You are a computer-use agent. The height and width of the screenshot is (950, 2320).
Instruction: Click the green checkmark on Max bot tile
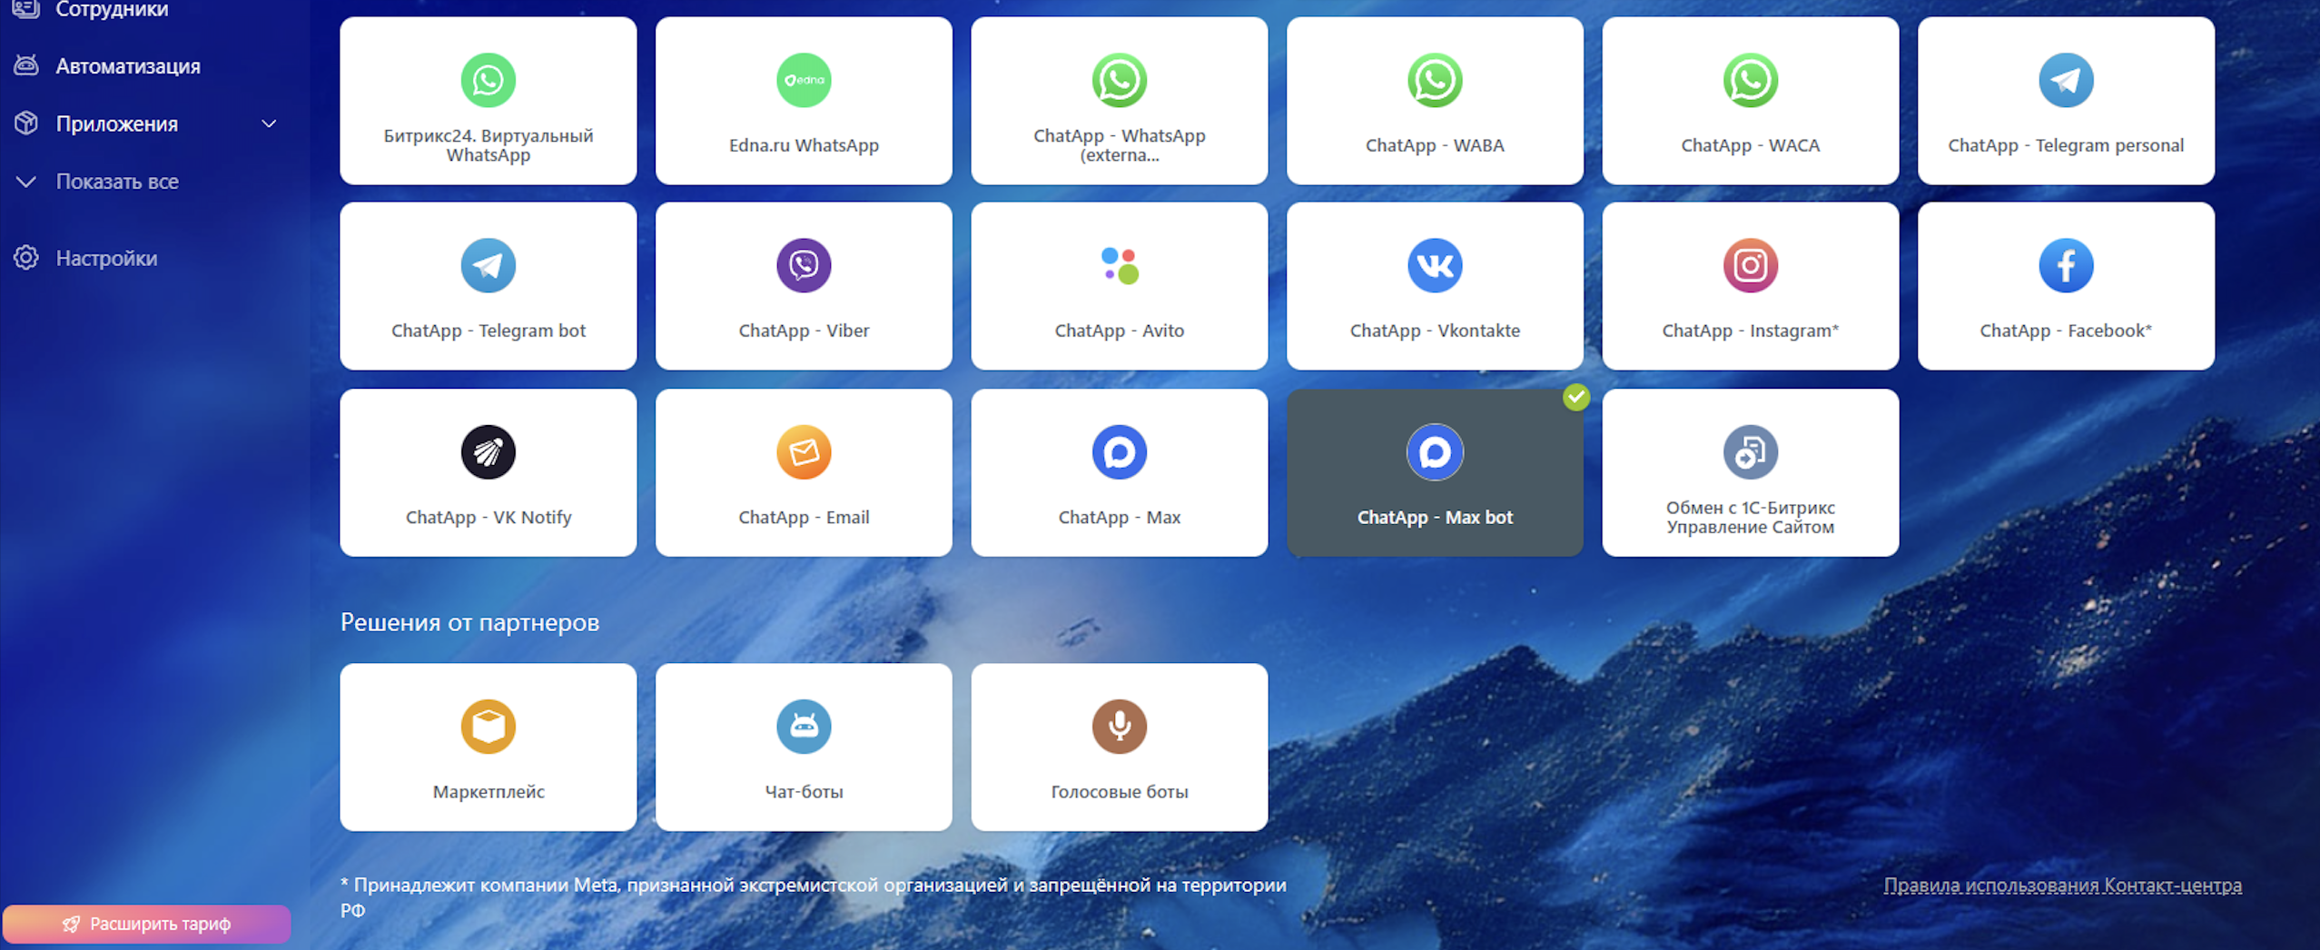click(x=1576, y=397)
